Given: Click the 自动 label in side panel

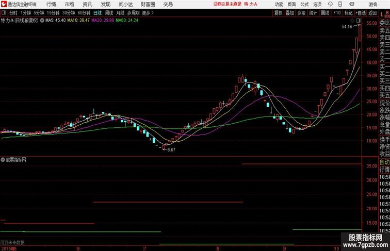Looking at the screenshot, I should tap(384, 162).
